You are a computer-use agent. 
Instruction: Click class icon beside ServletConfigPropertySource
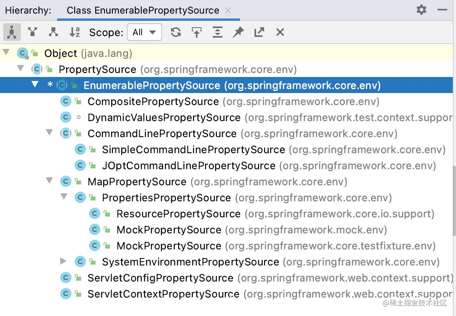pyautogui.click(x=66, y=278)
